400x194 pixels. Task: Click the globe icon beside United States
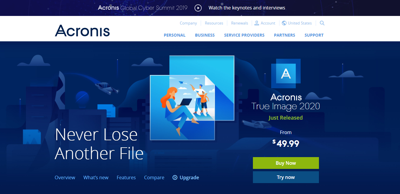(x=284, y=23)
